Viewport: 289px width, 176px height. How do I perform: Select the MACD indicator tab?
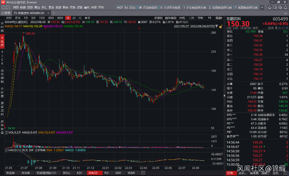point(94,173)
